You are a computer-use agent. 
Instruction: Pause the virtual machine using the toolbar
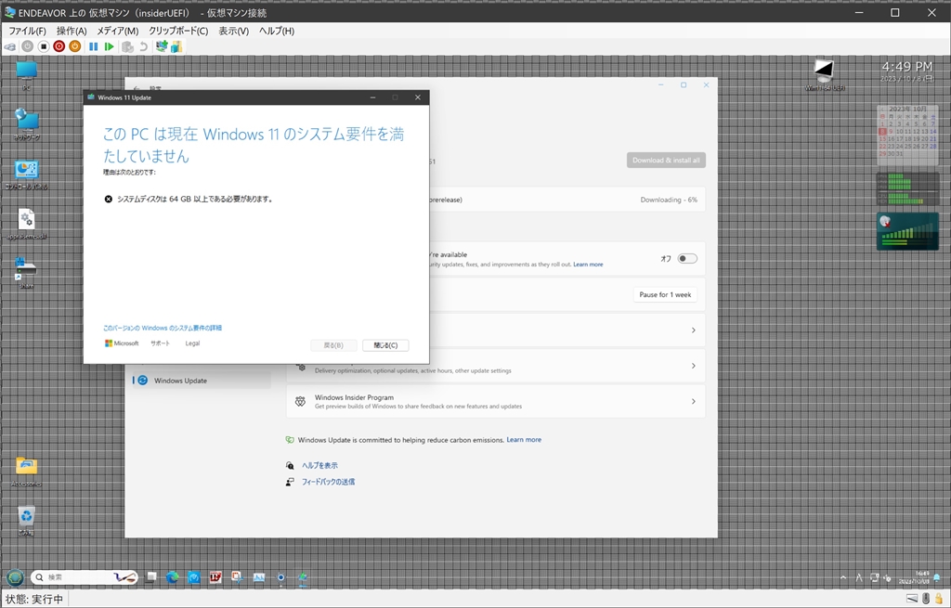(94, 46)
